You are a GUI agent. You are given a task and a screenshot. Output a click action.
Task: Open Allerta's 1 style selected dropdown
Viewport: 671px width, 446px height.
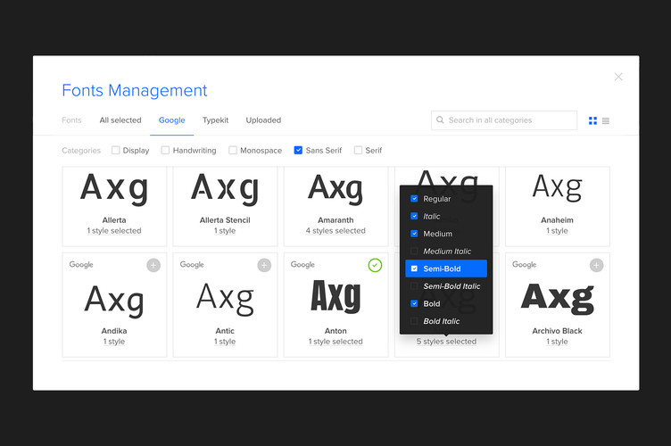coord(114,231)
